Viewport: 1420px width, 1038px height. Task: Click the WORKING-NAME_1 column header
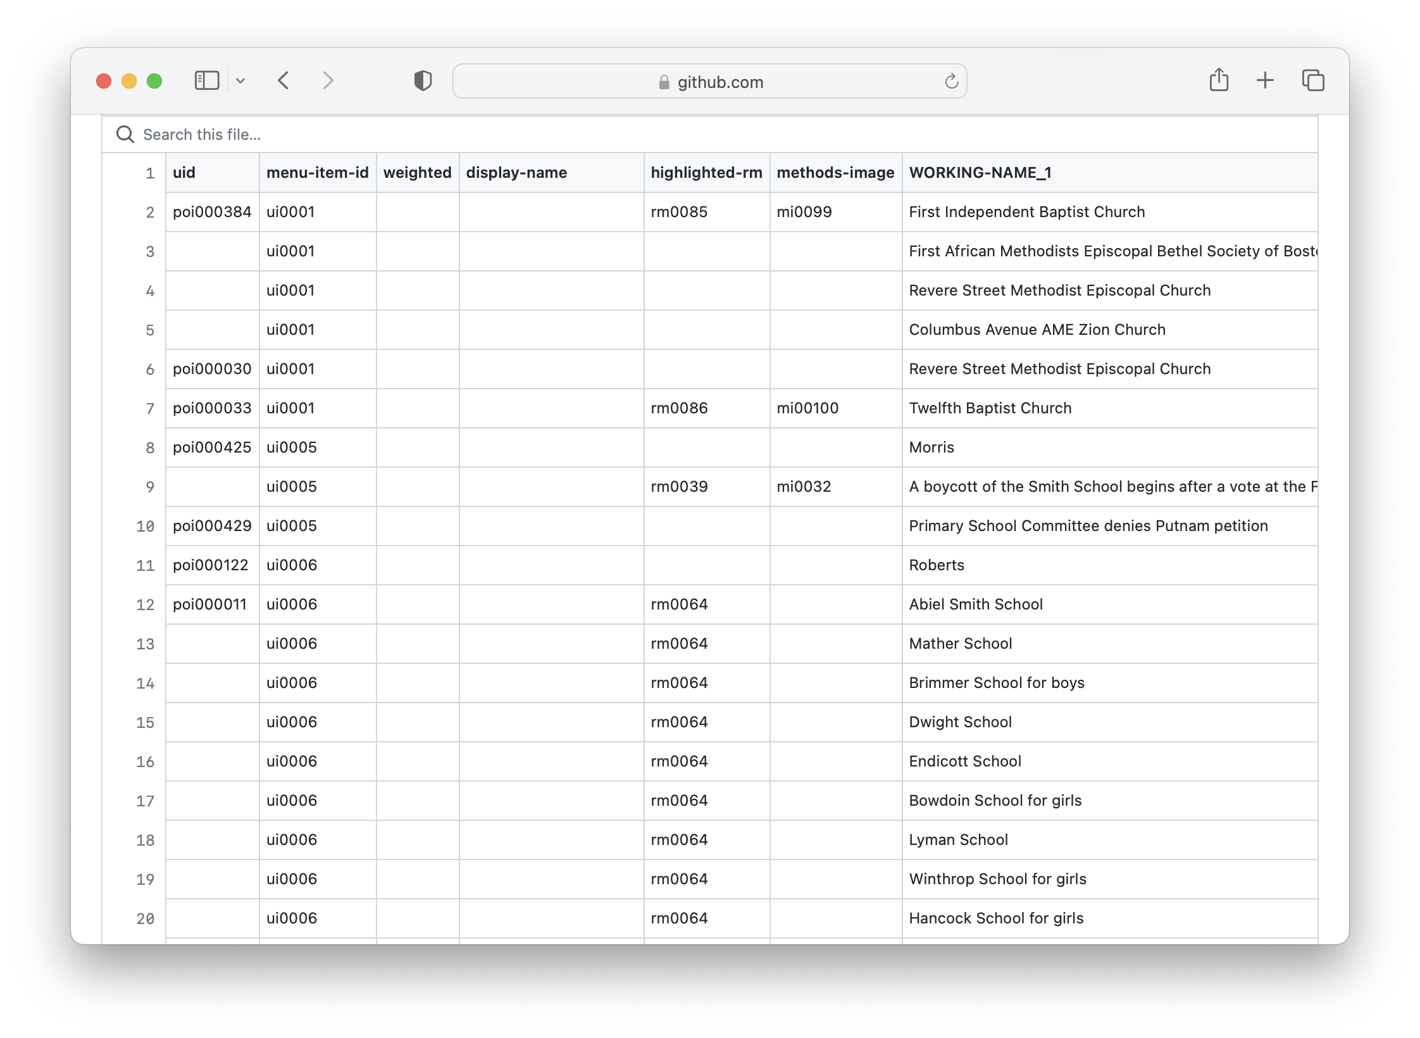click(980, 173)
